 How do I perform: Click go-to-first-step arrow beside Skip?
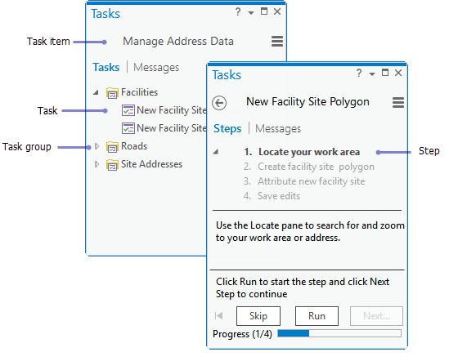tap(218, 316)
